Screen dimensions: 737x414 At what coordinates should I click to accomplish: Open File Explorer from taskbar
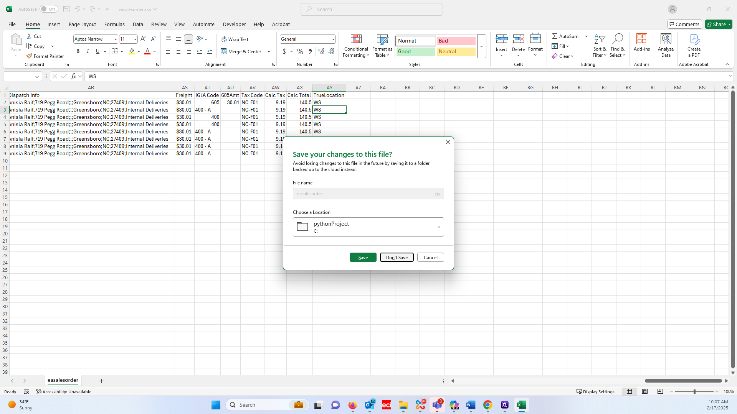[x=403, y=405]
